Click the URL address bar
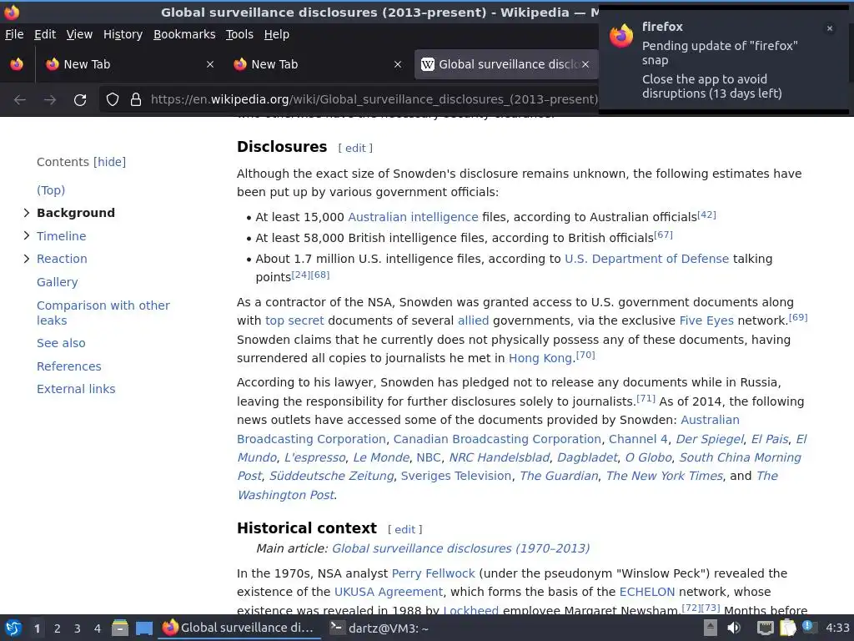 coord(374,99)
